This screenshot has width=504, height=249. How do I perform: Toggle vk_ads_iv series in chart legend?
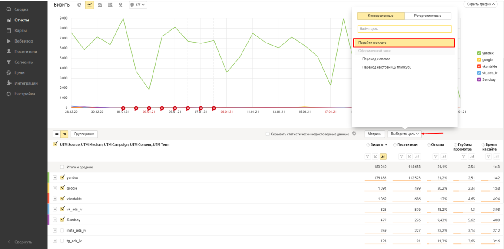click(479, 73)
